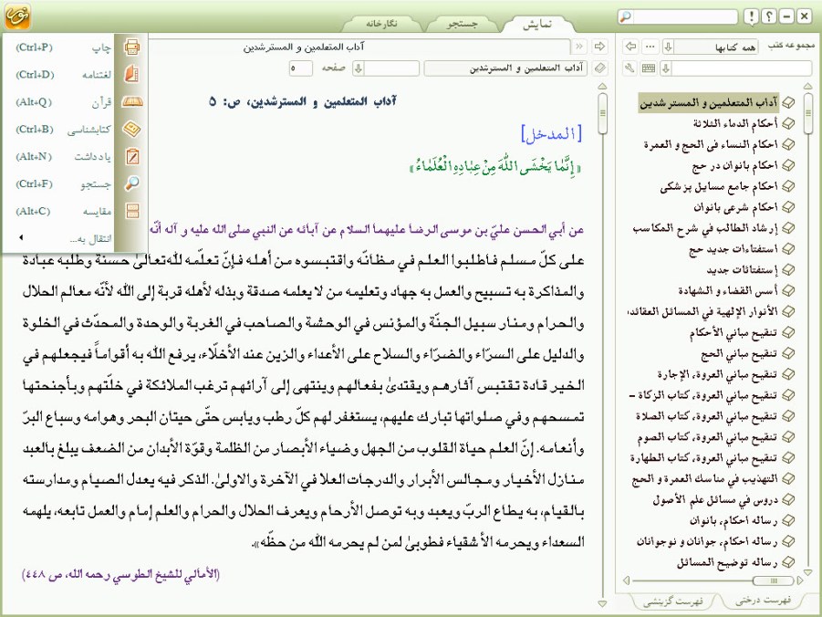Select the کتابشناسی (Ctrl+B) menu item

pos(64,129)
